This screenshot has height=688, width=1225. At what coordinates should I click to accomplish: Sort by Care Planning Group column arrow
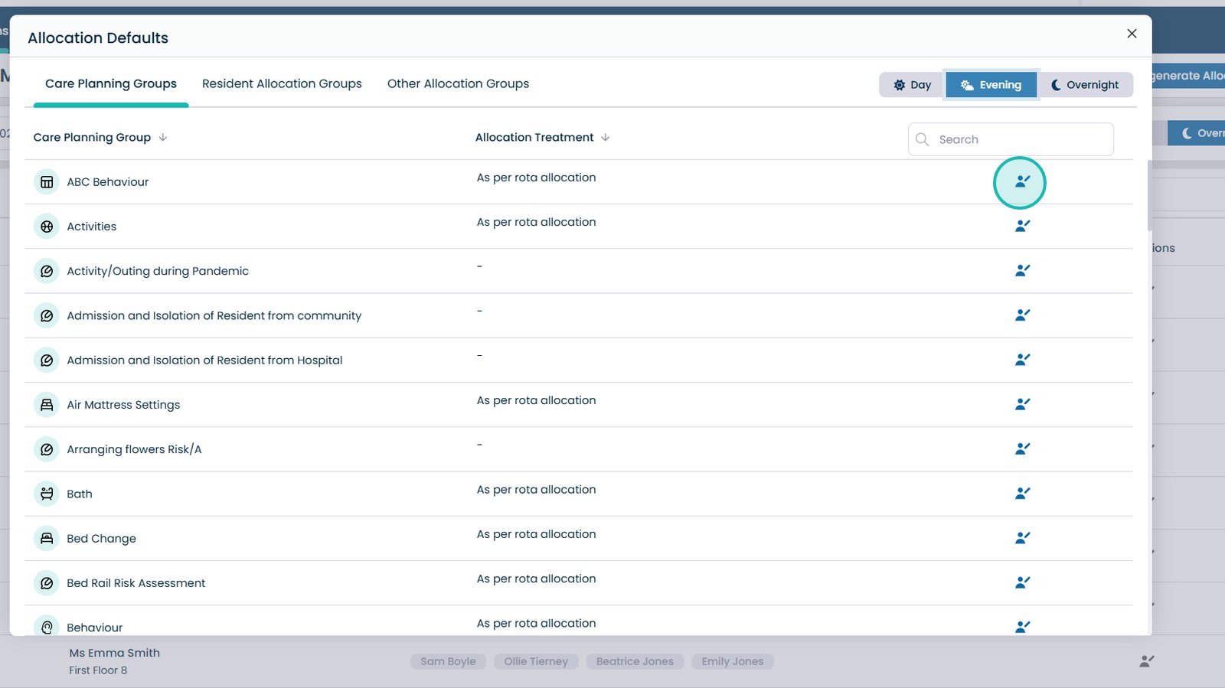163,138
